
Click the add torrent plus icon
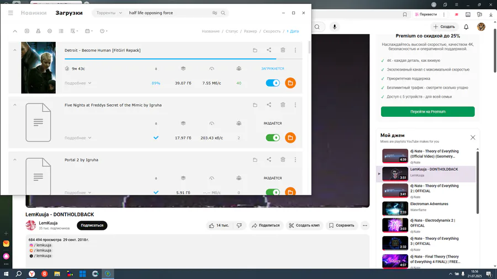tap(27, 31)
